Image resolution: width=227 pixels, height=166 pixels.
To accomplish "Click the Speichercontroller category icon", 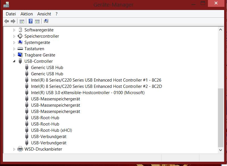I will click(20, 36).
